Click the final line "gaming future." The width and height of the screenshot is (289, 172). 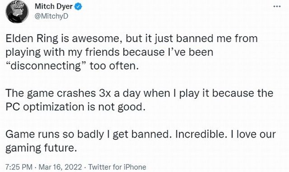pos(41,148)
